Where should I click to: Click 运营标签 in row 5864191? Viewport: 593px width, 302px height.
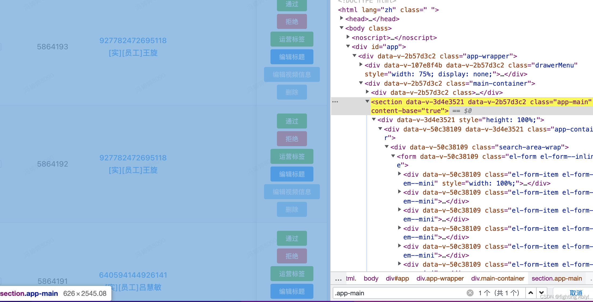(292, 274)
